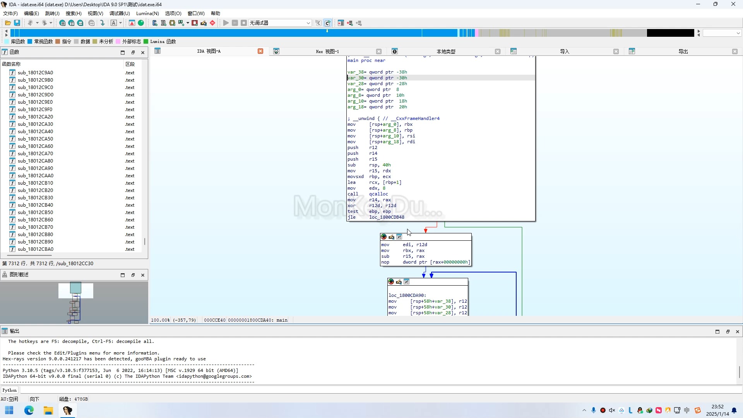Pause the process using the pause icon
743x418 pixels.
(235, 23)
